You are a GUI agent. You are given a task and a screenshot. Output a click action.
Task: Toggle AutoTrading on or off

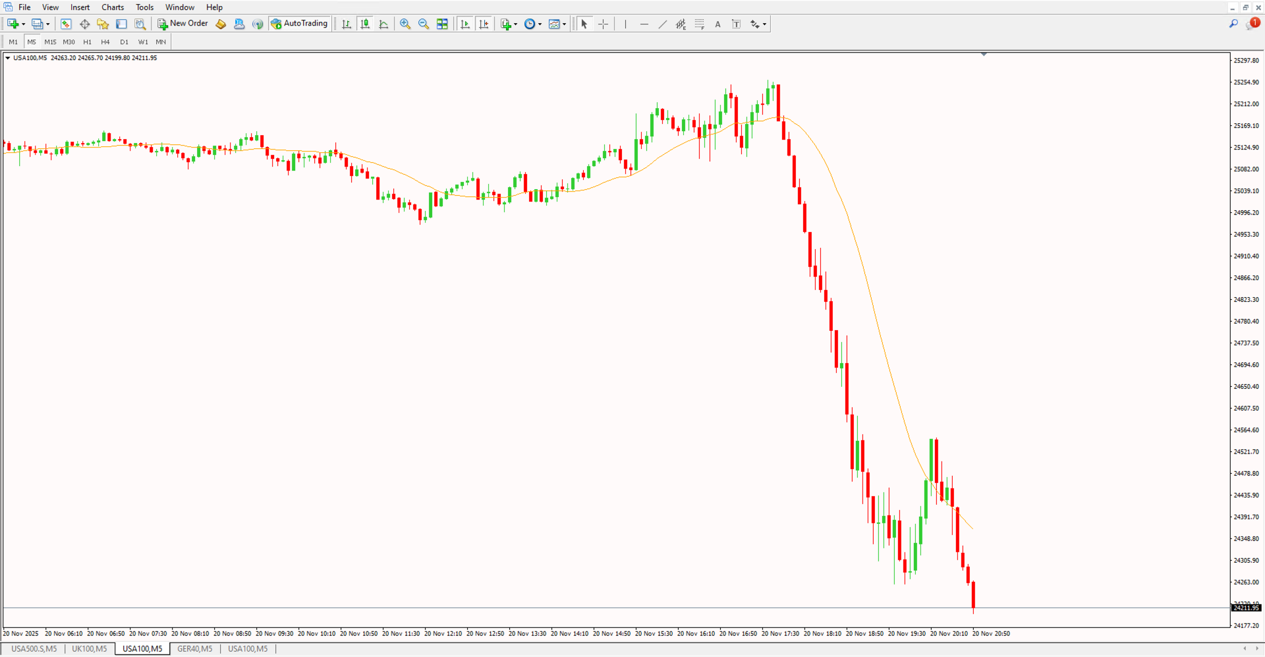click(x=299, y=23)
